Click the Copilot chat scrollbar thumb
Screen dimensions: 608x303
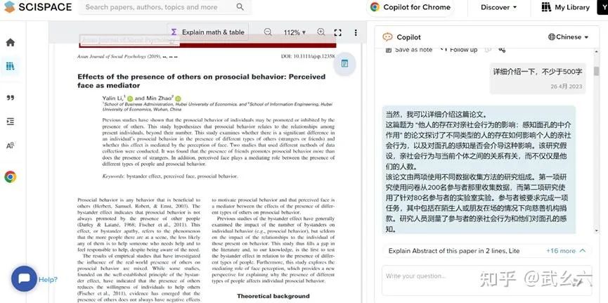pos(596,71)
